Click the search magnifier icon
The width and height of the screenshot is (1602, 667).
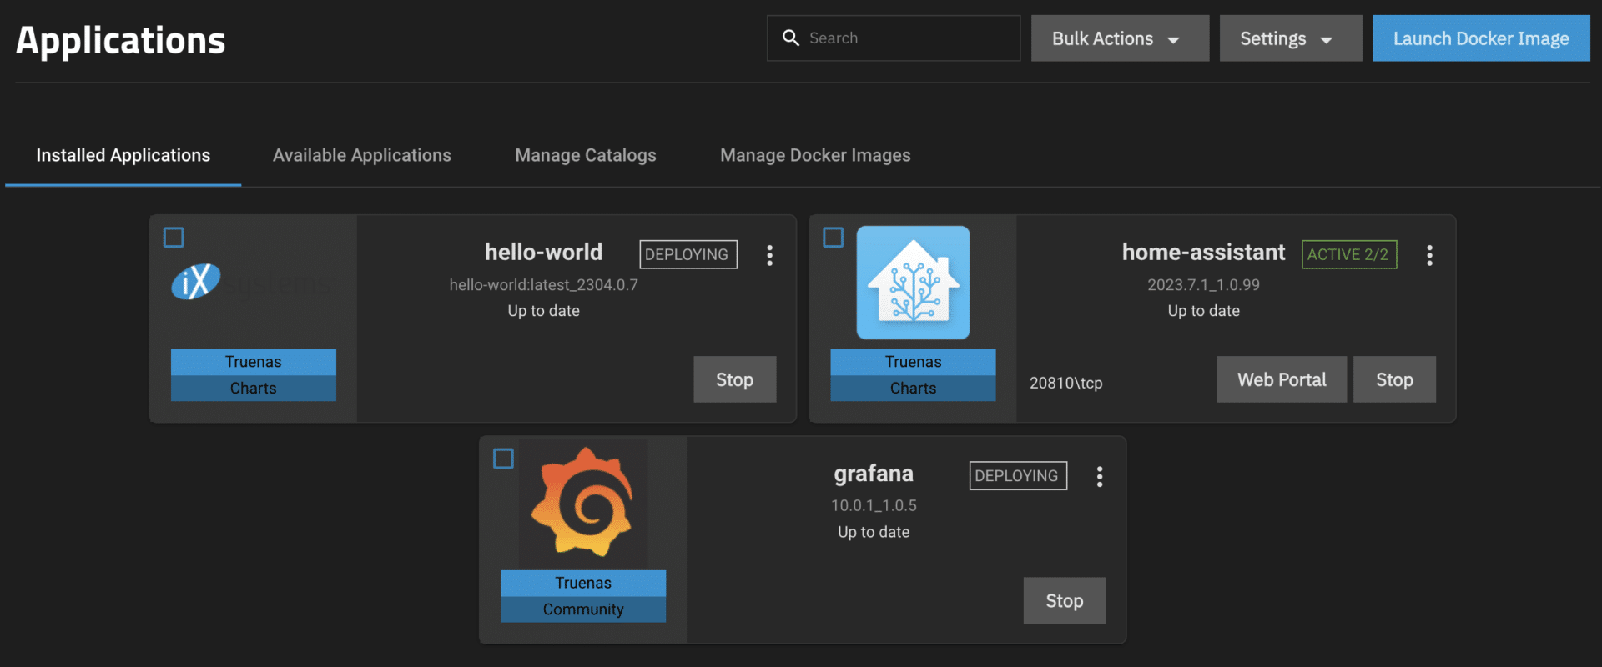[x=790, y=38]
